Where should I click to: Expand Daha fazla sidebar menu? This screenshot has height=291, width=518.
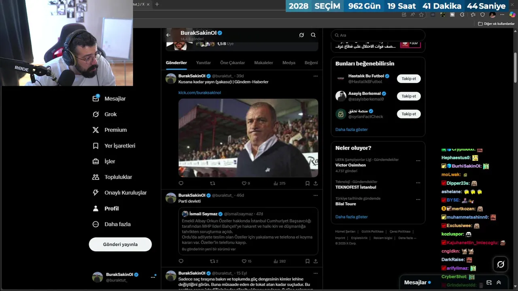tap(112, 224)
